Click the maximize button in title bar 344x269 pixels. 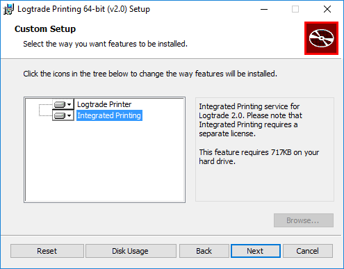(295, 9)
